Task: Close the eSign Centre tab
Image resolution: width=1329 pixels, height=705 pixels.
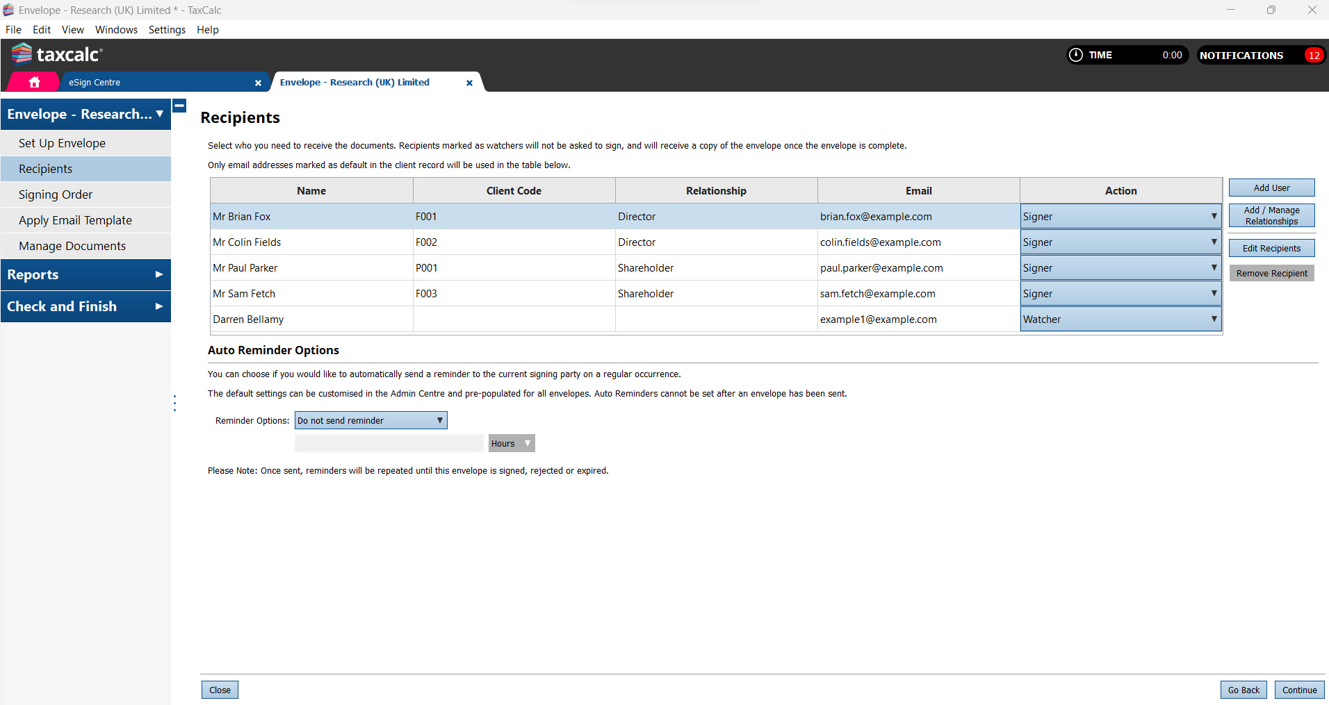Action: click(x=258, y=83)
